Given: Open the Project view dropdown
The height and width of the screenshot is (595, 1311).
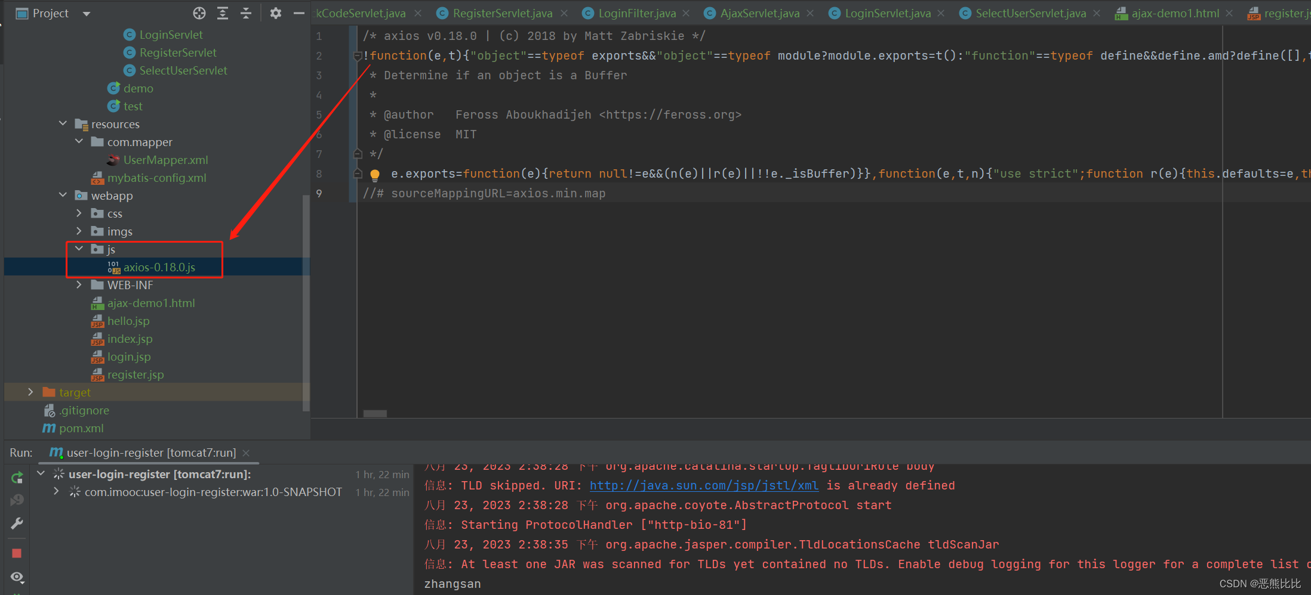Looking at the screenshot, I should 86,13.
